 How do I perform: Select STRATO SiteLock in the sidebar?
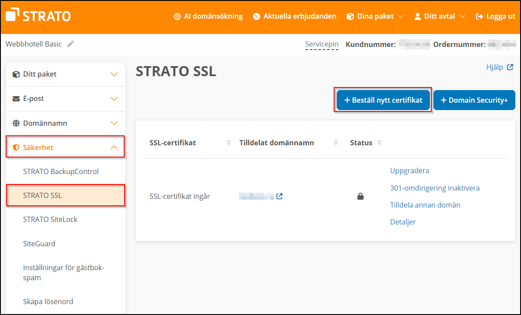(51, 219)
